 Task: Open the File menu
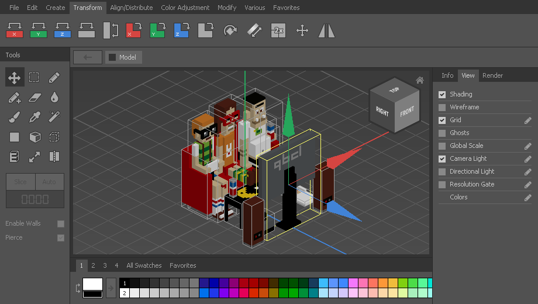pos(14,8)
